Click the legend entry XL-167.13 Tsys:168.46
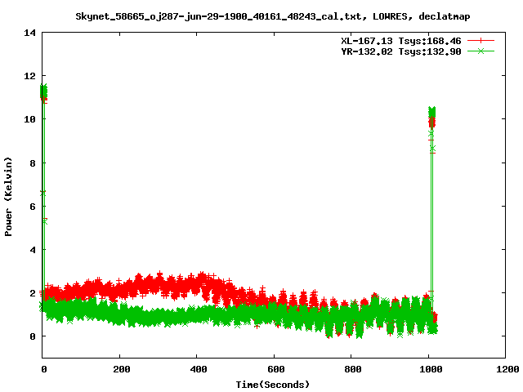This screenshot has height=392, width=523. pos(400,41)
